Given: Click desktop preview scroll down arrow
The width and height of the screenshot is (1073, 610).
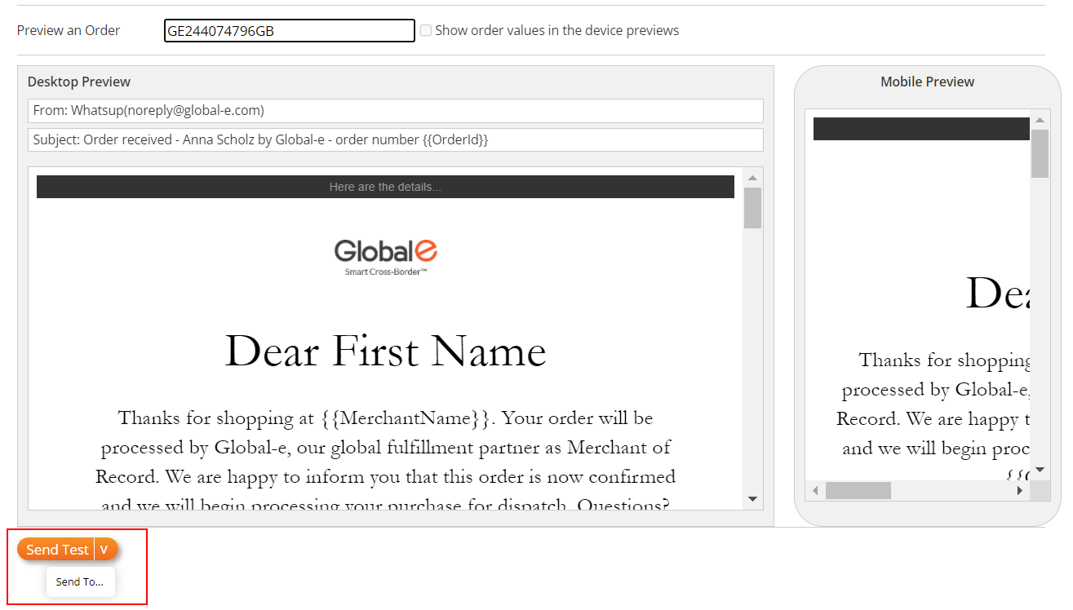Looking at the screenshot, I should [752, 499].
